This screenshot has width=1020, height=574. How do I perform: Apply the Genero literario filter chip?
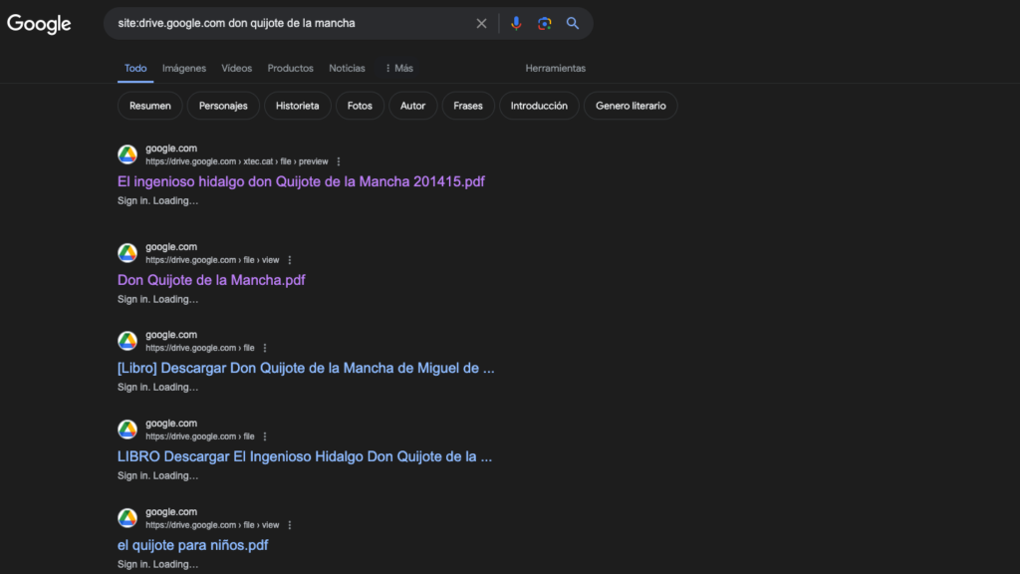coord(631,106)
